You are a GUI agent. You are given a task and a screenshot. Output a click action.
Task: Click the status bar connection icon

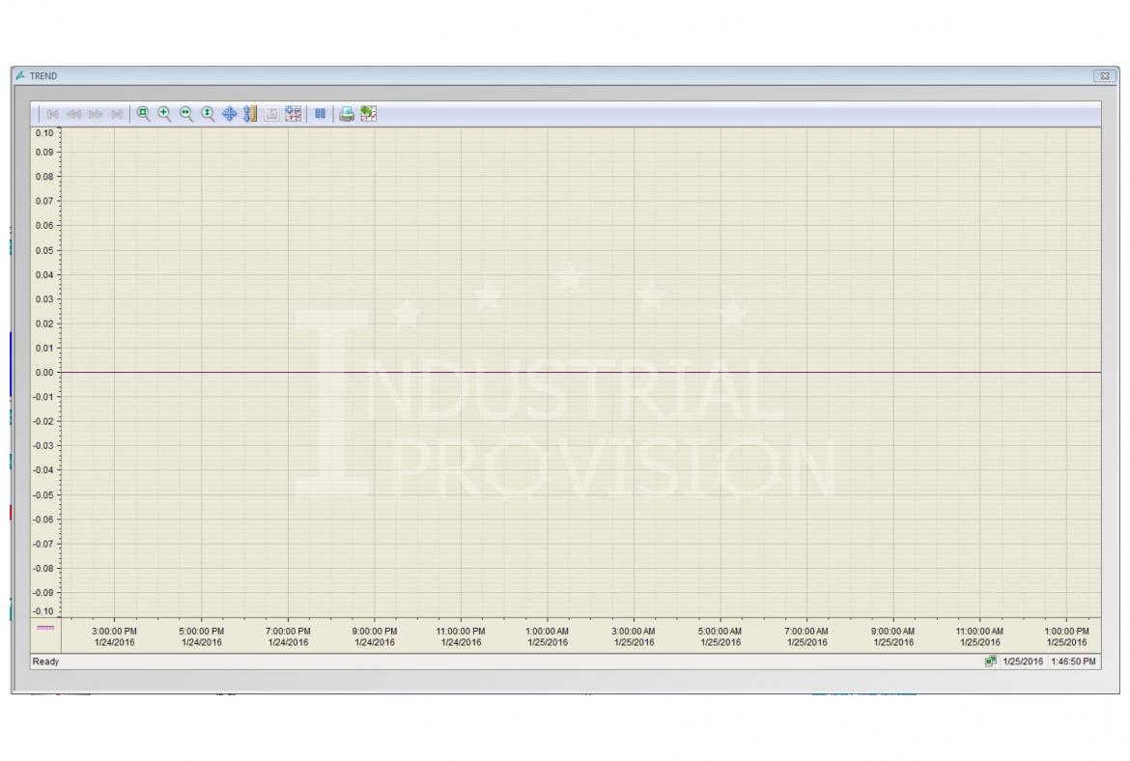(990, 662)
